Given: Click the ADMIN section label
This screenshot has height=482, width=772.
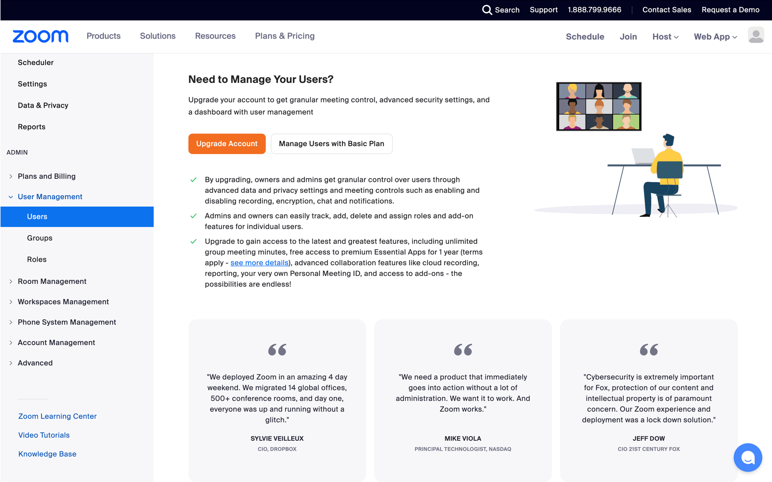Looking at the screenshot, I should (x=17, y=153).
